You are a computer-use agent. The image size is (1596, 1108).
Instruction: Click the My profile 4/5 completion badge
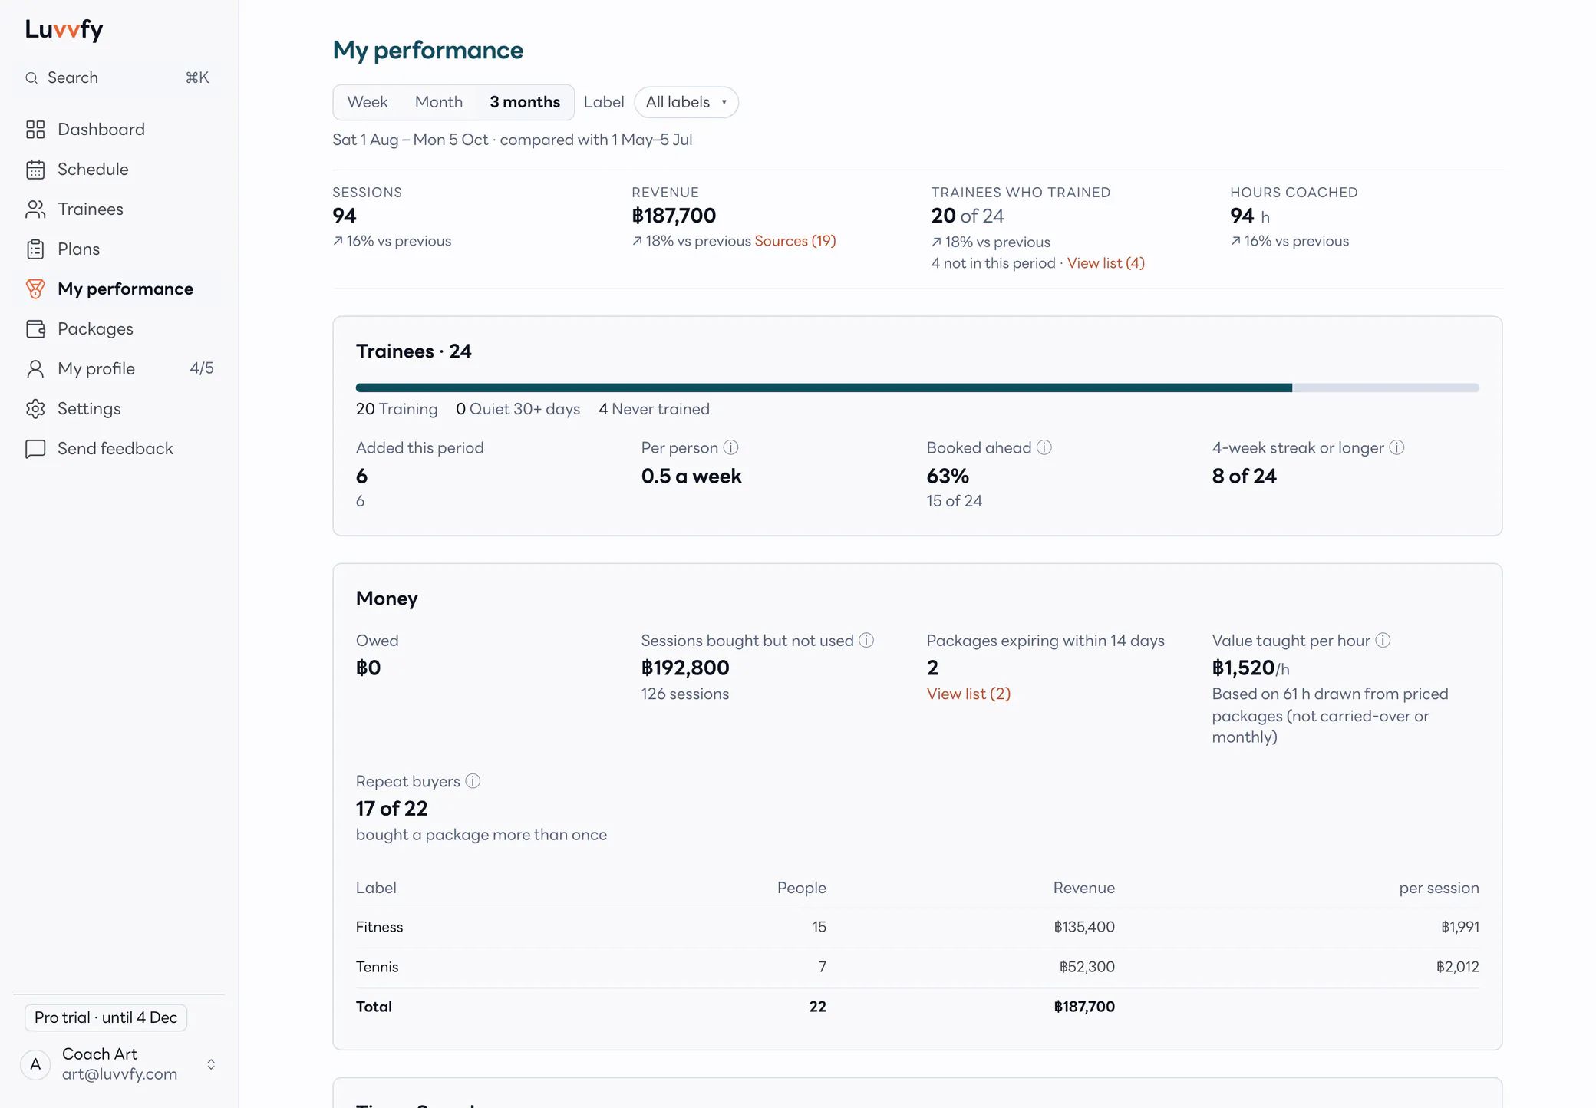[x=202, y=369]
